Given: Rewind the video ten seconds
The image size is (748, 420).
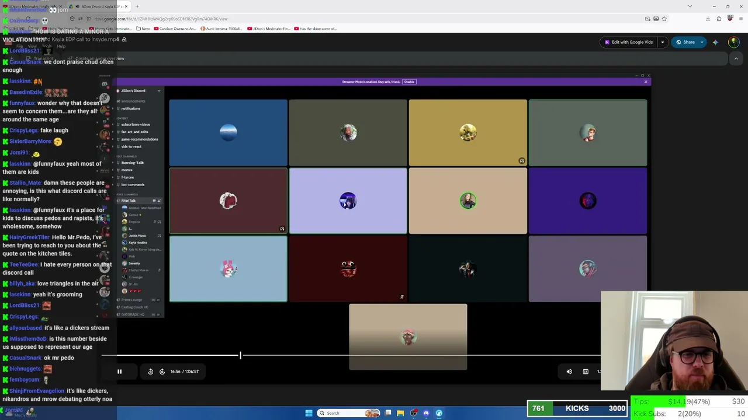Looking at the screenshot, I should point(150,372).
